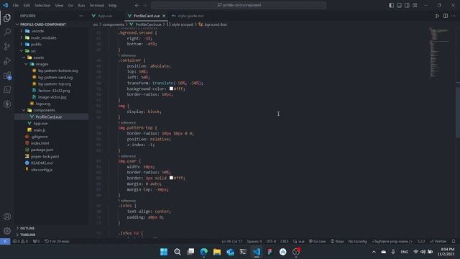Open editor More Actions ellipsis

coord(454,16)
